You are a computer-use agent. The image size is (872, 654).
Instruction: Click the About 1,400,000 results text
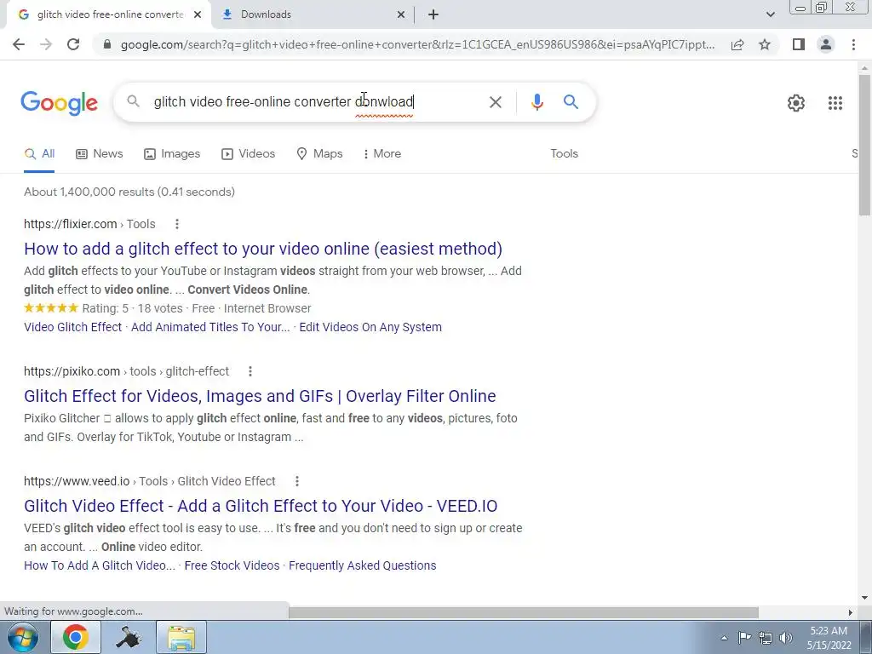pyautogui.click(x=129, y=192)
